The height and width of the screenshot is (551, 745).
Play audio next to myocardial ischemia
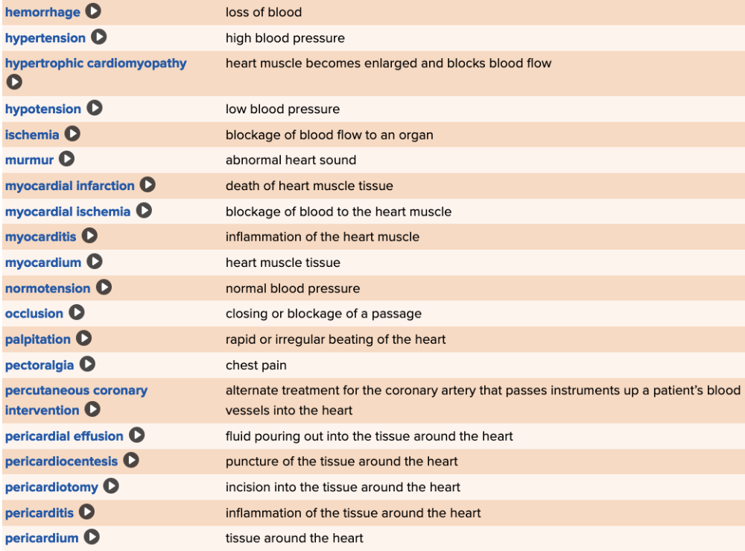(x=144, y=211)
